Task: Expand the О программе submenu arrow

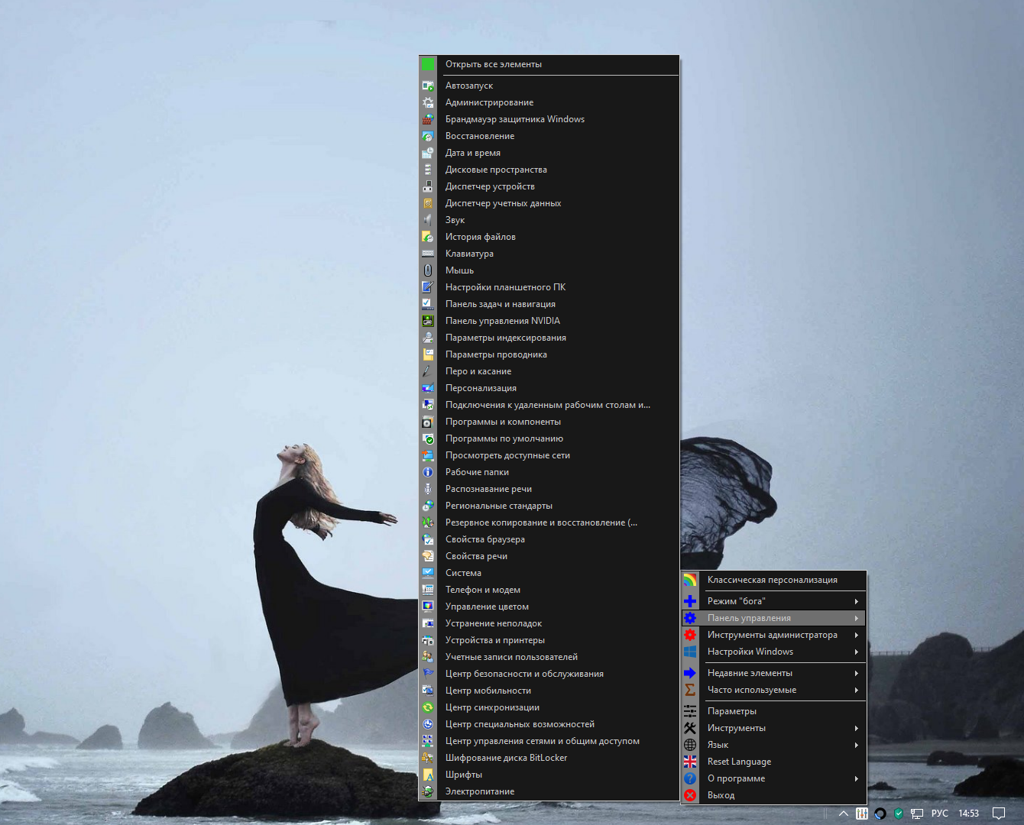Action: click(857, 778)
